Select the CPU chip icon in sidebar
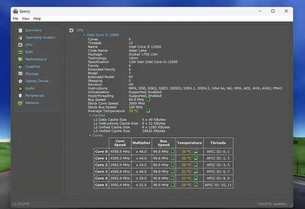Screen dimensions: 305x209 20,45
